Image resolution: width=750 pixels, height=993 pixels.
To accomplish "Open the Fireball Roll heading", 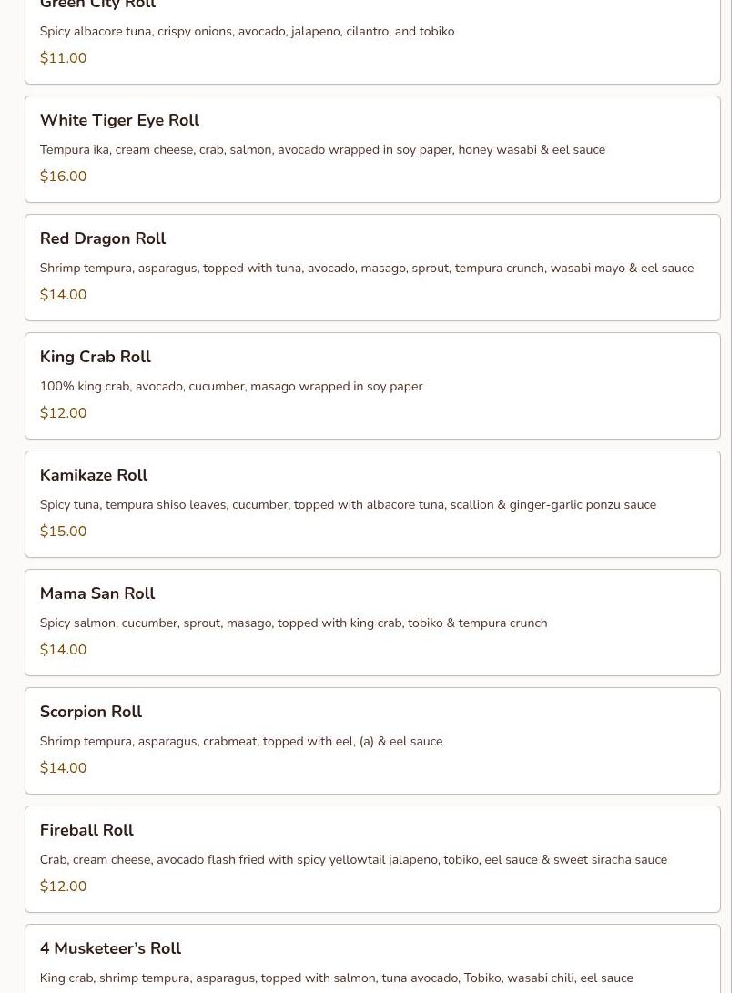I will pyautogui.click(x=86, y=830).
